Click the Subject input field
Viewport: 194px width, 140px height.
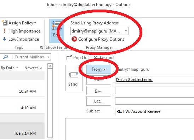(x=154, y=111)
